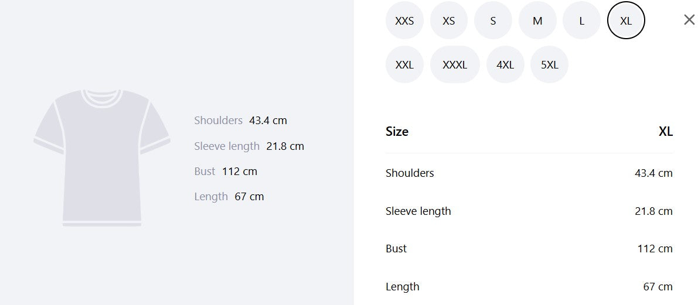Click the Length 67 cm text near shirt
The height and width of the screenshot is (305, 698).
[229, 197]
